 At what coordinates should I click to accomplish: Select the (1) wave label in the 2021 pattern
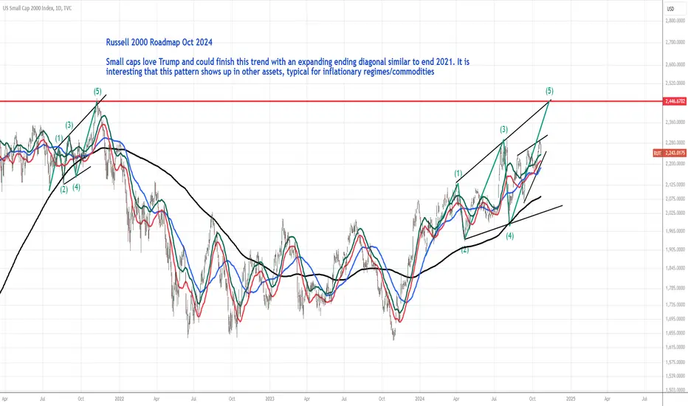click(x=59, y=138)
